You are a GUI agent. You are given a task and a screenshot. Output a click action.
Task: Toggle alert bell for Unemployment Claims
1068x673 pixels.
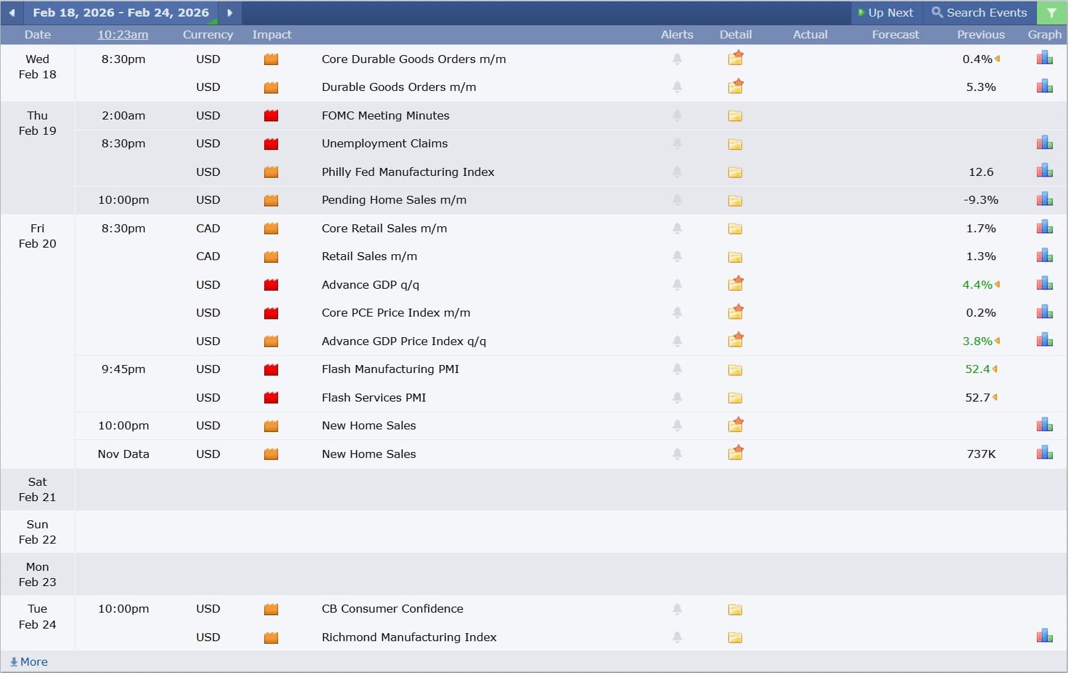tap(677, 143)
